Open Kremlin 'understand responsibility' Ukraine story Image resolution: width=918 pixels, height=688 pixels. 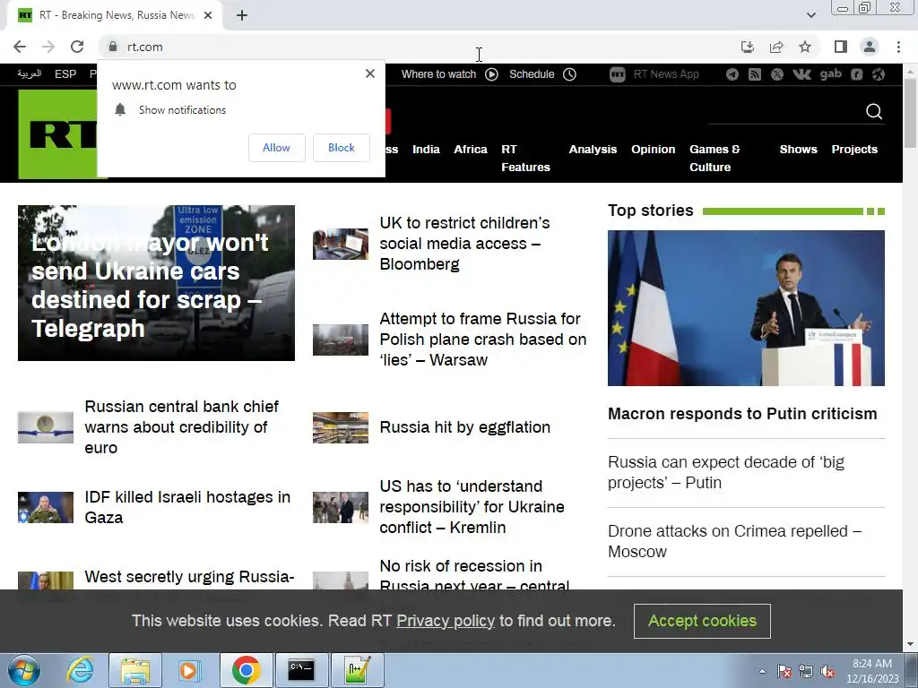472,507
